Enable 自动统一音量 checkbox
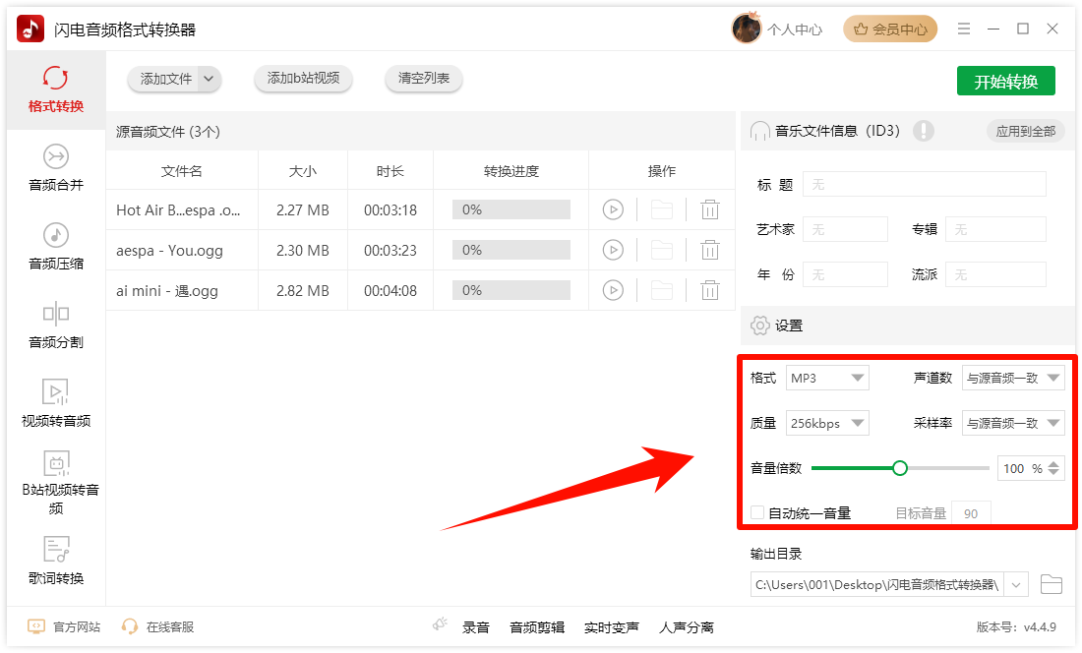This screenshot has height=653, width=1082. point(756,512)
